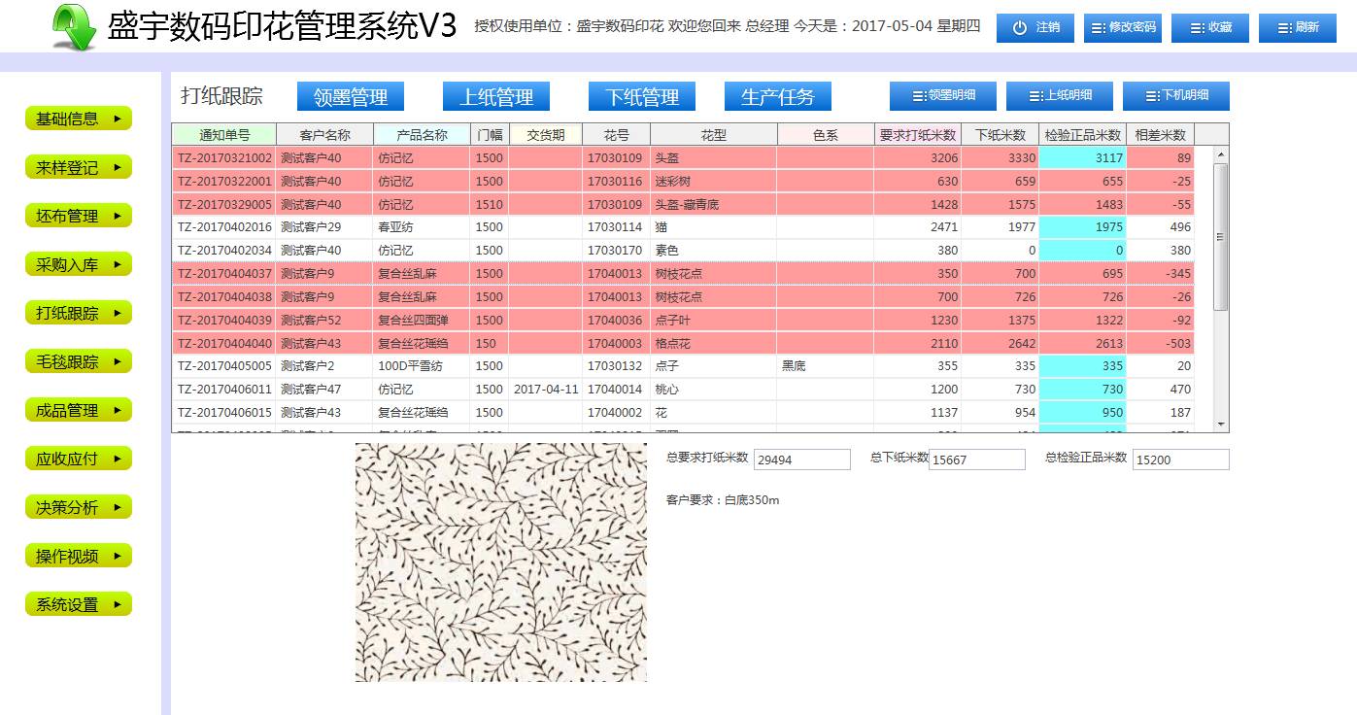The width and height of the screenshot is (1357, 715).
Task: Open the 下机明细 detail list
Action: coord(1175,96)
